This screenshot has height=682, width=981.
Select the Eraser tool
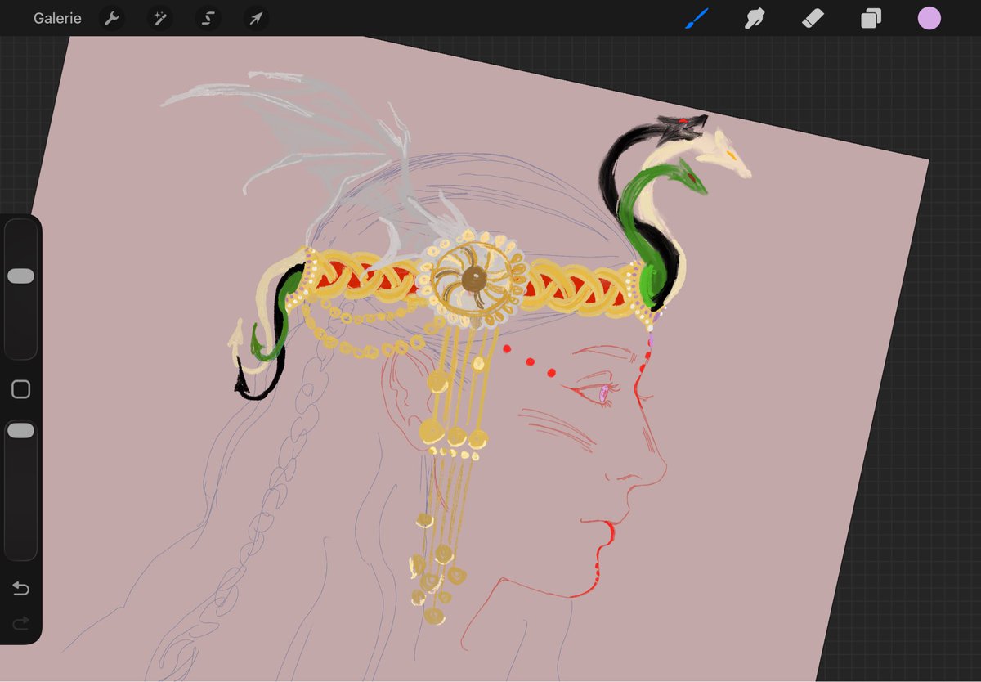(813, 18)
